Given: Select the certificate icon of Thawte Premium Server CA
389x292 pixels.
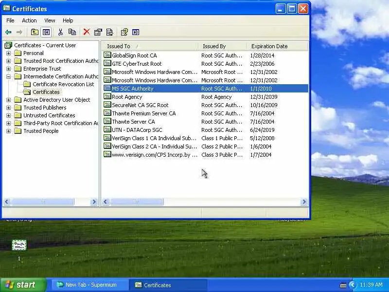Looking at the screenshot, I should [x=107, y=113].
